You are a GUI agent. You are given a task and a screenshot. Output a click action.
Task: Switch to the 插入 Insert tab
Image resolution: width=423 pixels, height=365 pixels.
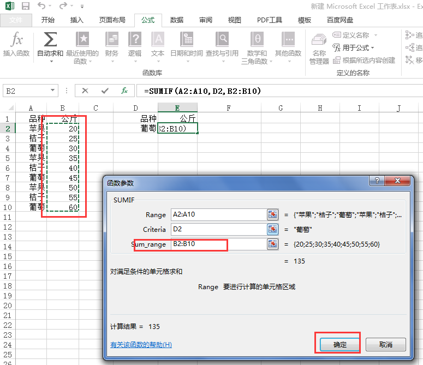point(76,20)
